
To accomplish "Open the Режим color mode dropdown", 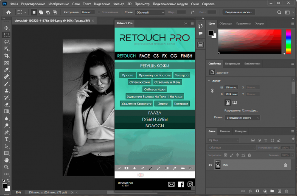I will tap(242, 118).
